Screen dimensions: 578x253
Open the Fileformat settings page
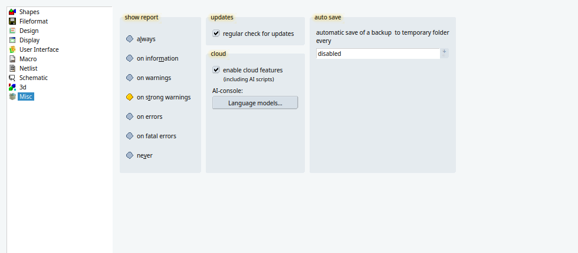34,21
